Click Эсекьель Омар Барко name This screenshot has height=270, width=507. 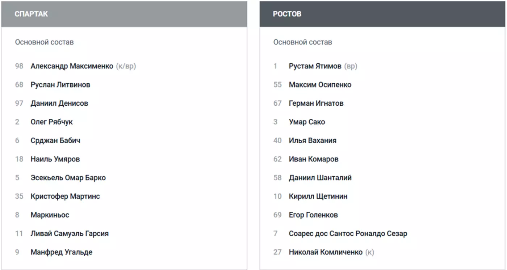[68, 178]
